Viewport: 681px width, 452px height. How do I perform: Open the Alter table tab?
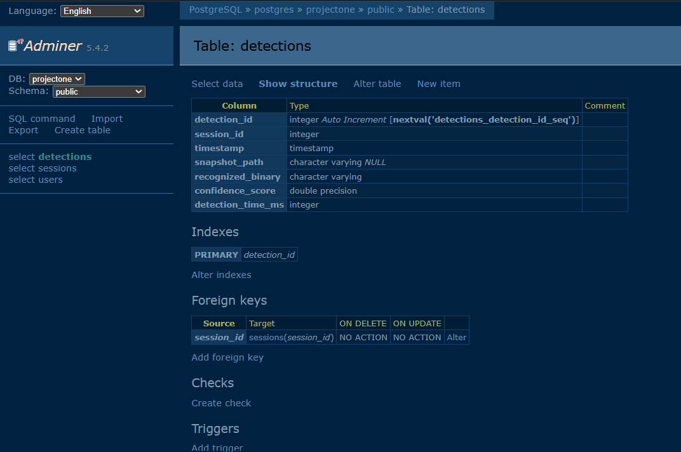click(x=377, y=84)
